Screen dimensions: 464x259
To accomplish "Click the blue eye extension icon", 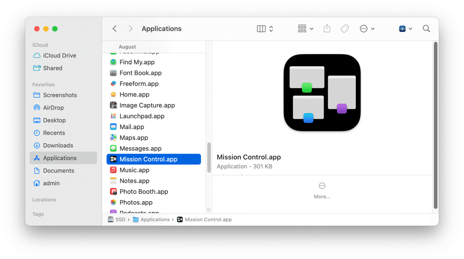I will [x=402, y=28].
